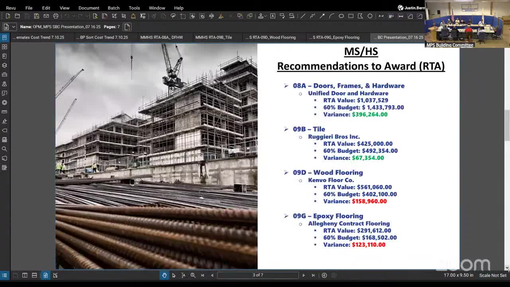This screenshot has height=287, width=510.
Task: Select the Ellipse markup tool
Action: click(341, 16)
